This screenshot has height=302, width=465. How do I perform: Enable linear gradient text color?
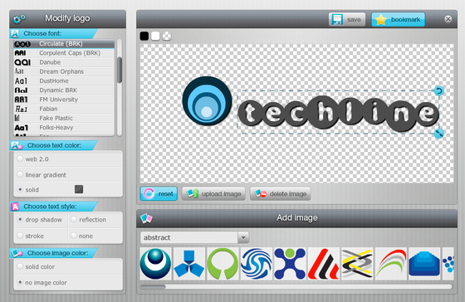pos(20,174)
